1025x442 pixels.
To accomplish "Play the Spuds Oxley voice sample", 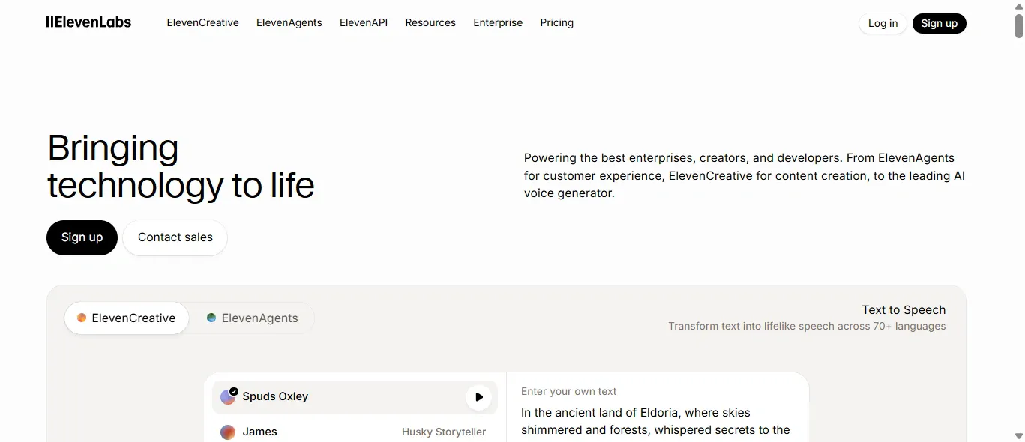I will 478,397.
